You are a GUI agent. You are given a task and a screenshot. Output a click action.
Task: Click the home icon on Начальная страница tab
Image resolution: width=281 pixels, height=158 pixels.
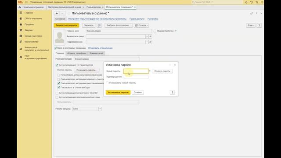pos(20,7)
